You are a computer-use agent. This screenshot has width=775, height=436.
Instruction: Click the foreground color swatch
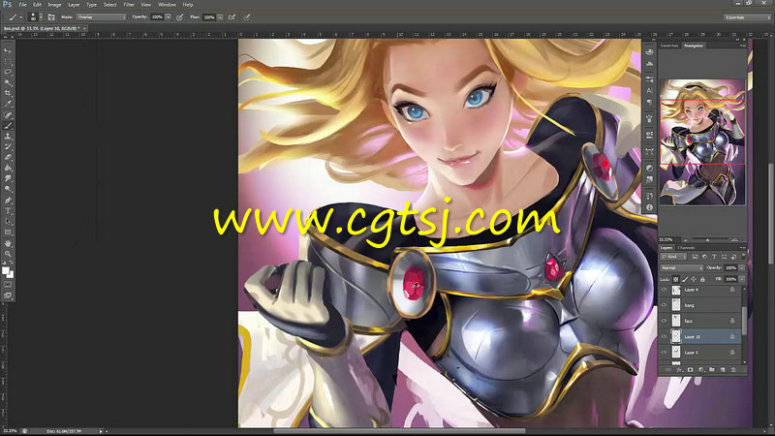click(x=6, y=270)
